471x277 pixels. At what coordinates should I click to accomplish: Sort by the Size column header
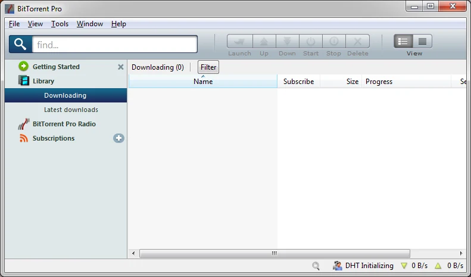pos(341,82)
